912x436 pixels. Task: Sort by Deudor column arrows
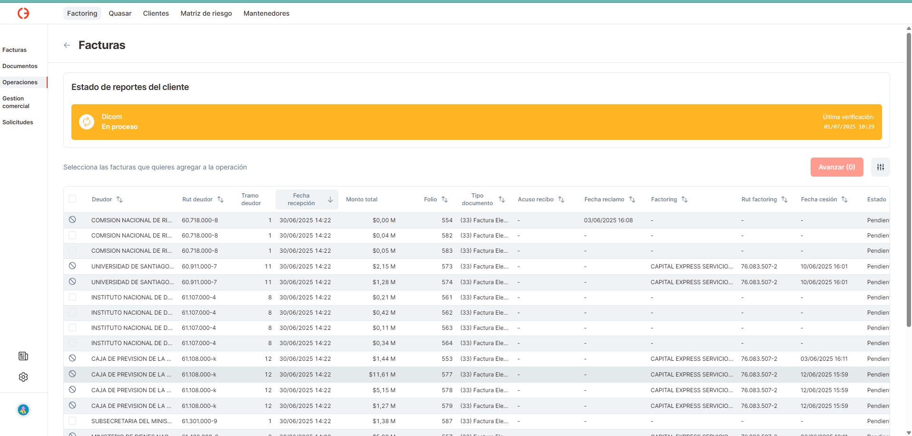coord(119,199)
